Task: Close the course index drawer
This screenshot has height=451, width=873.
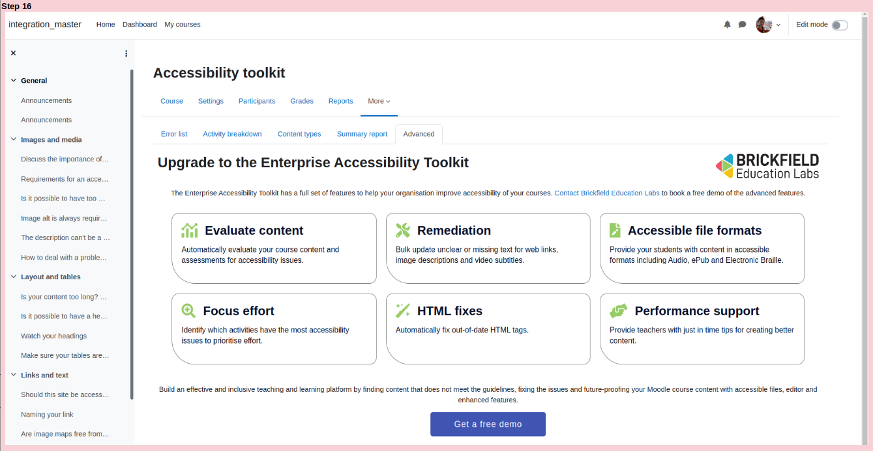Action: click(x=13, y=53)
